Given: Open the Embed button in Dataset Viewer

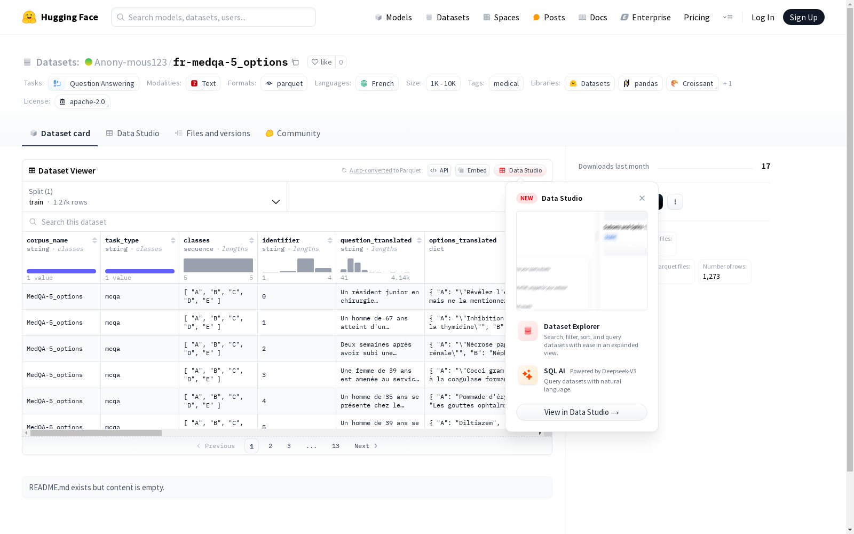Looking at the screenshot, I should (x=472, y=170).
